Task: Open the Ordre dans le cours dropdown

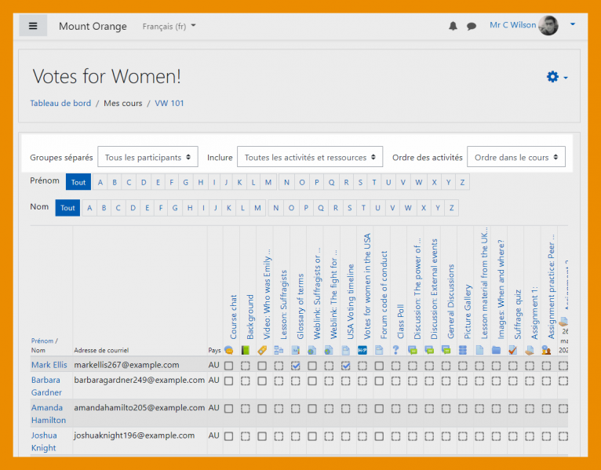Action: coord(515,157)
